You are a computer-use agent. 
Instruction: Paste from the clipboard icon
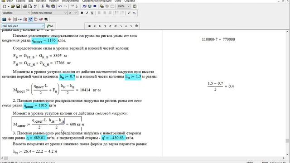click(x=53, y=6)
